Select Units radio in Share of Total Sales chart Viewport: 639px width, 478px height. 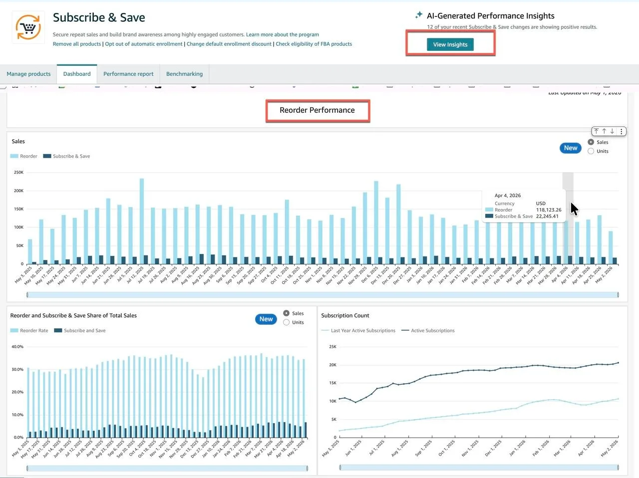tap(287, 322)
